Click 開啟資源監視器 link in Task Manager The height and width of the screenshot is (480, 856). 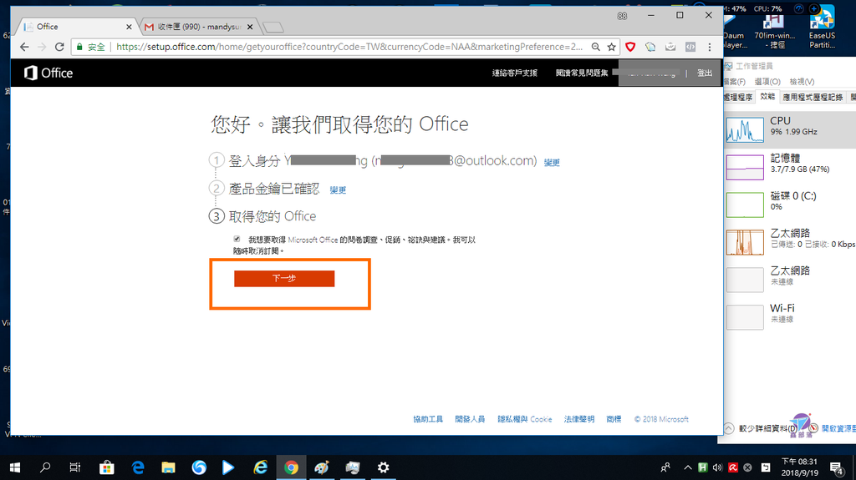click(838, 428)
